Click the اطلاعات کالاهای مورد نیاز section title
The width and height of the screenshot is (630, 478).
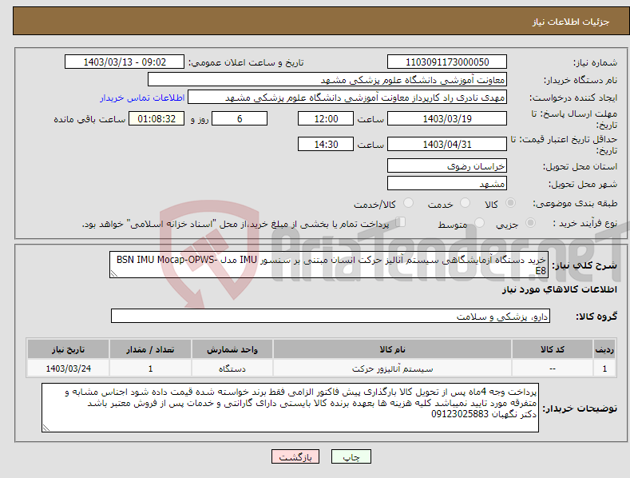(559, 289)
